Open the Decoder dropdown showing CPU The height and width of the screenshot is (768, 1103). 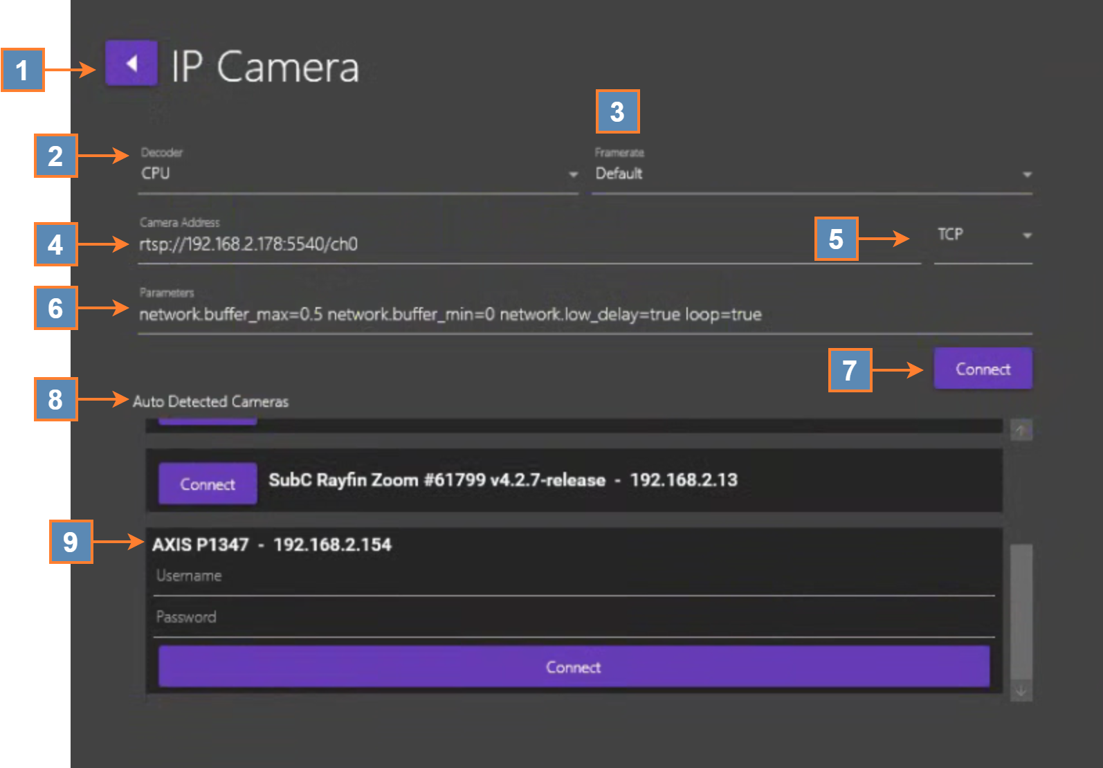(358, 174)
